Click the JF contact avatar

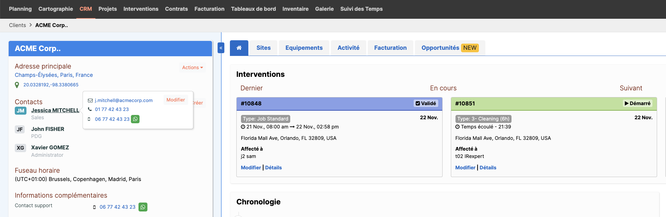coord(20,129)
